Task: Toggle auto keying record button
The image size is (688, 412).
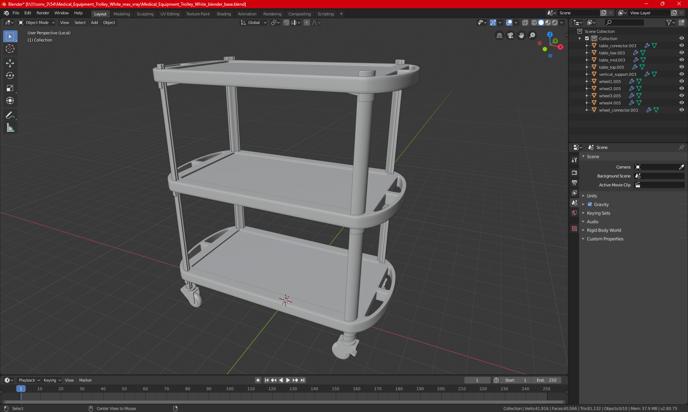Action: click(x=258, y=380)
